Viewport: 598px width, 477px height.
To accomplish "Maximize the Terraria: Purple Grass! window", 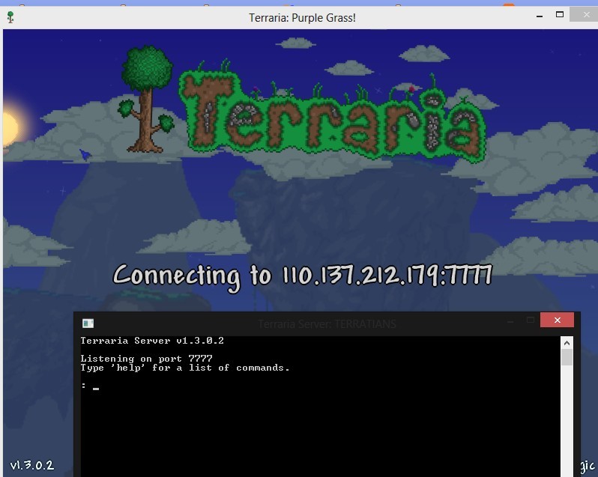I will pyautogui.click(x=560, y=15).
